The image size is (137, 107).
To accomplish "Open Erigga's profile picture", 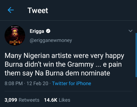I will click(15, 35).
